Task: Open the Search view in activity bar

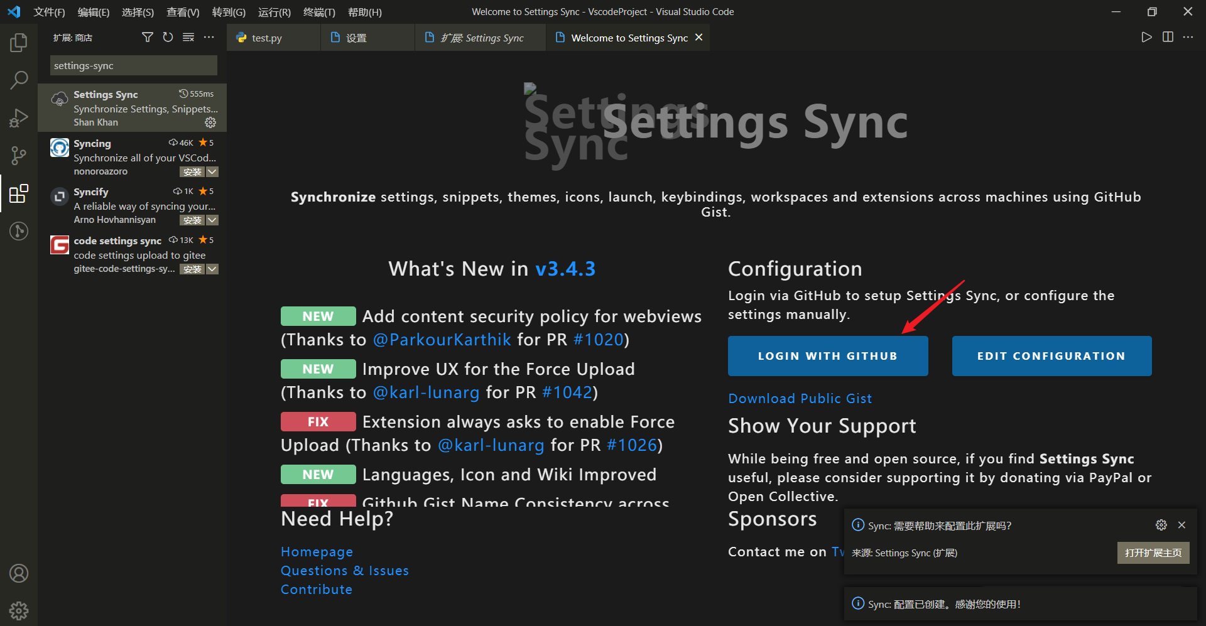Action: click(19, 80)
